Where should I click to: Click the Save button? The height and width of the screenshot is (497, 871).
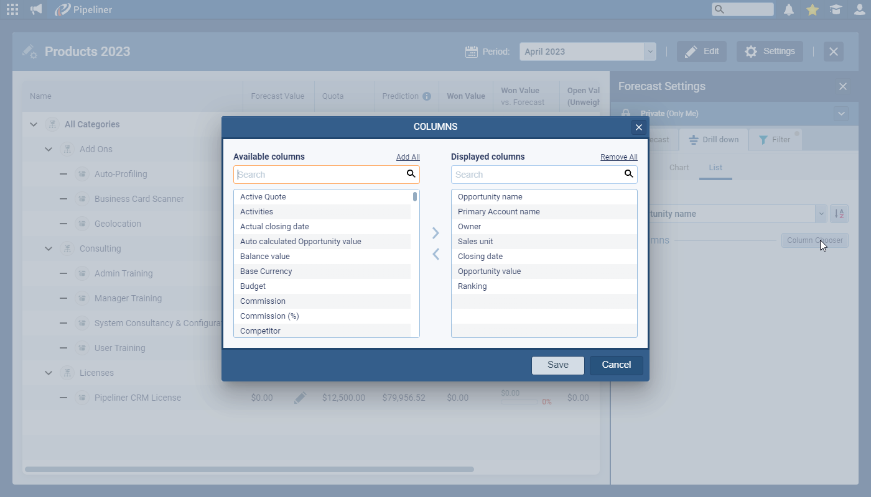click(557, 365)
